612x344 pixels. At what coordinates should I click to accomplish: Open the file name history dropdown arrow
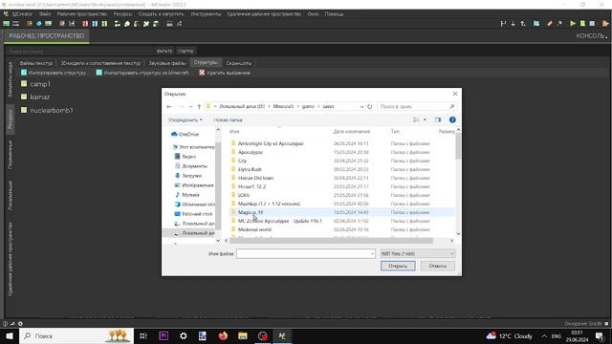(372, 253)
